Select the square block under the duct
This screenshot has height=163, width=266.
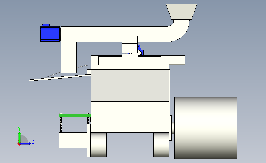[130, 44]
